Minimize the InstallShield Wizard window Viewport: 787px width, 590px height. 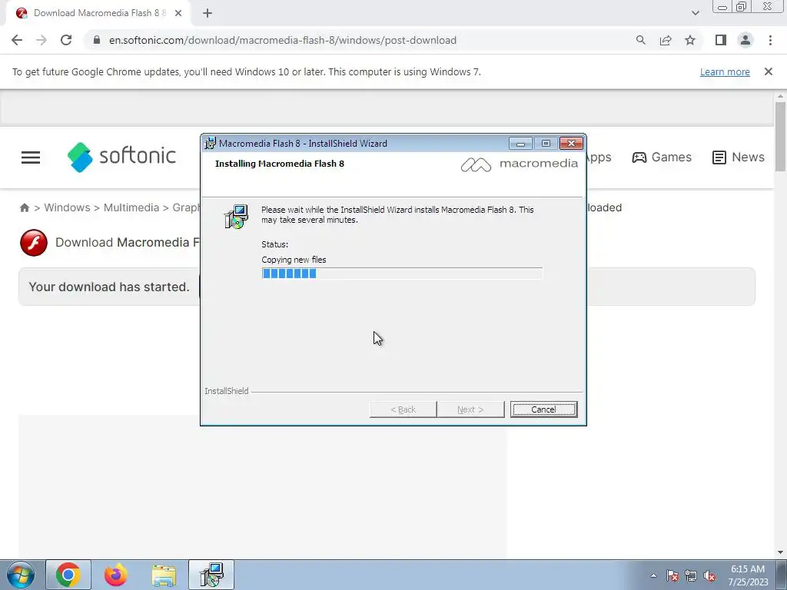point(520,144)
